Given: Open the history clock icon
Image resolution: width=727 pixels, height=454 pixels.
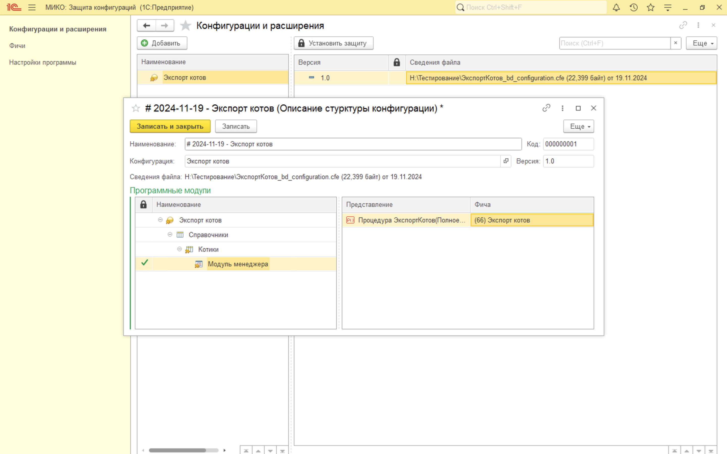Looking at the screenshot, I should point(634,8).
